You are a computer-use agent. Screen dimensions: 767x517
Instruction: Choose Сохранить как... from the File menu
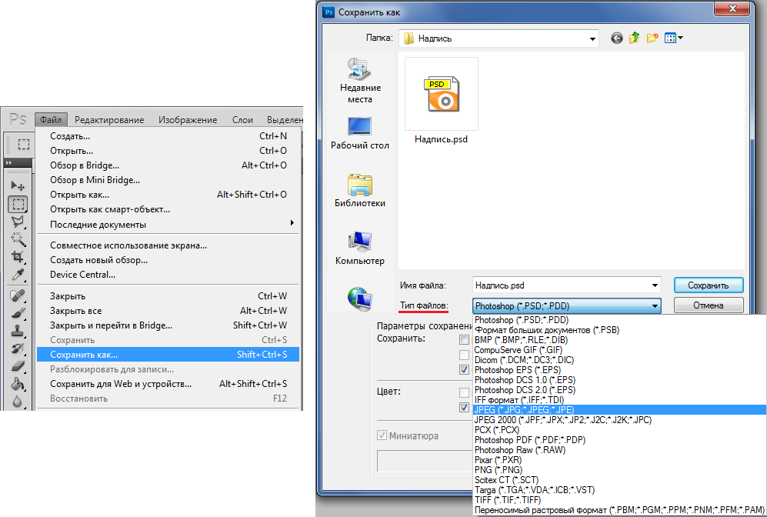[x=168, y=355]
